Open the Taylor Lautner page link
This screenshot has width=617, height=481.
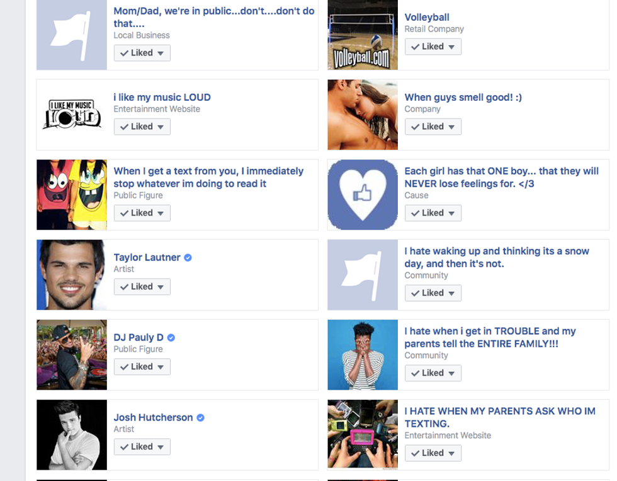coord(147,257)
